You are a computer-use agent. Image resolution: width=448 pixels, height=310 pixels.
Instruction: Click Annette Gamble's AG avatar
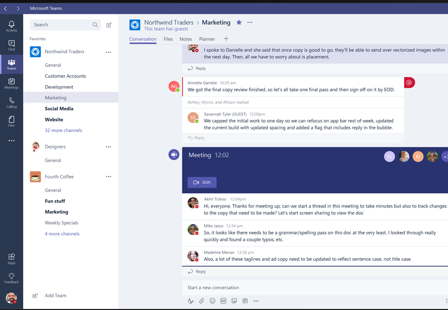(174, 86)
